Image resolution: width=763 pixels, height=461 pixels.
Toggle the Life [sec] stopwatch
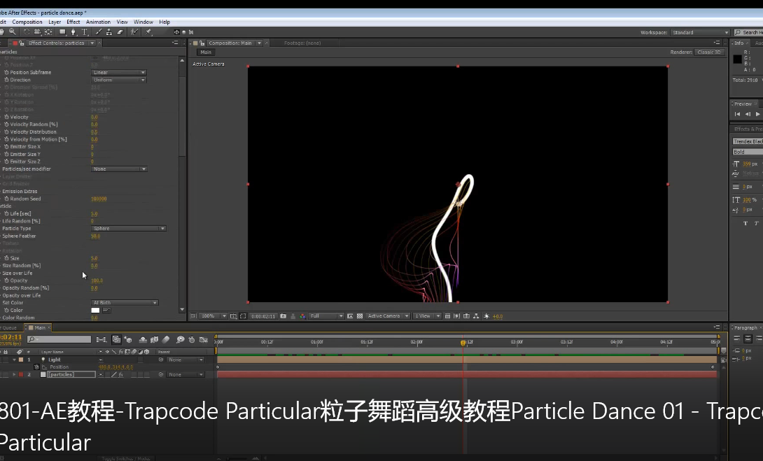pyautogui.click(x=6, y=213)
